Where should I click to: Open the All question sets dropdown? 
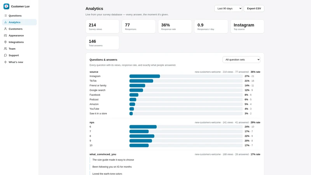(x=241, y=59)
